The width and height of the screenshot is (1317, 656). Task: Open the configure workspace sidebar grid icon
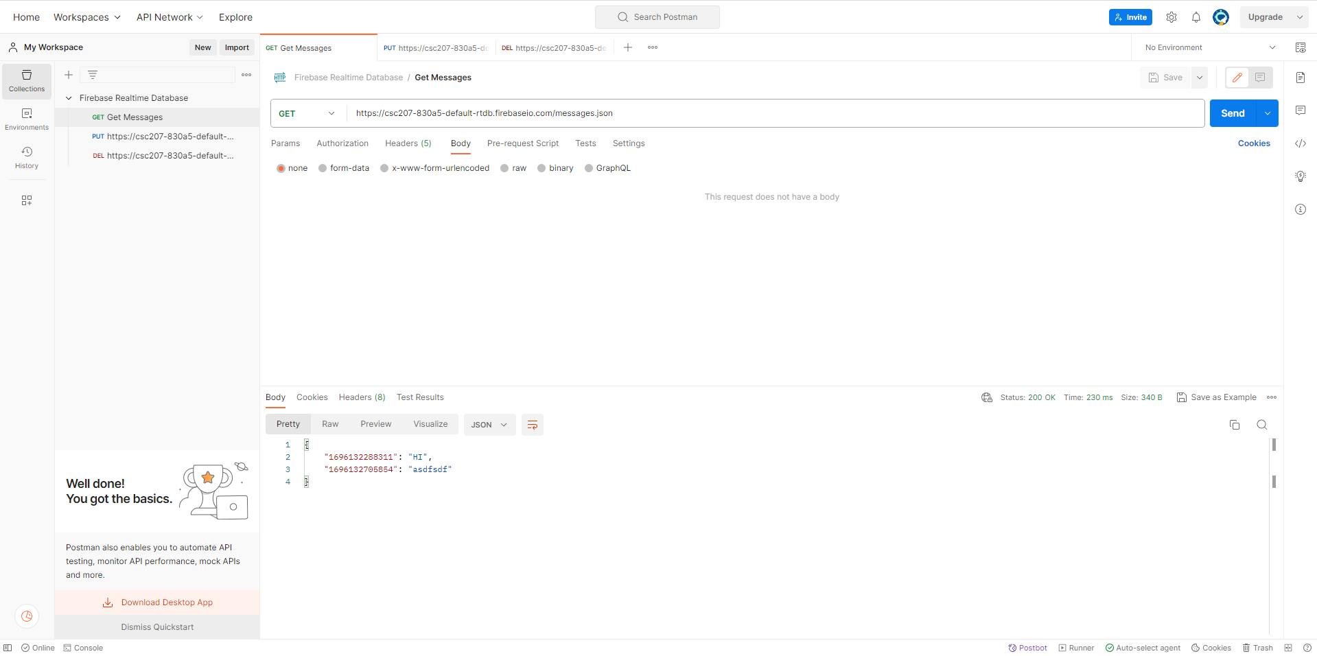click(27, 200)
